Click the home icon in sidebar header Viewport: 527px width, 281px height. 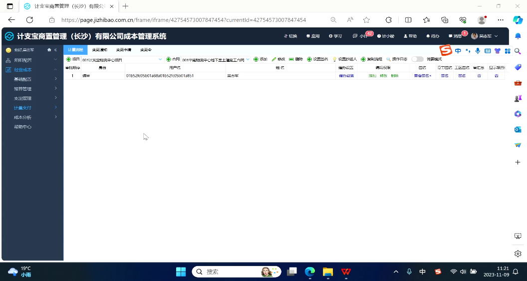click(49, 50)
